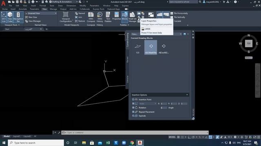This screenshot has width=261, height=146.
Task: Open the Annotate ribbon tab
Action: [x=23, y=9]
